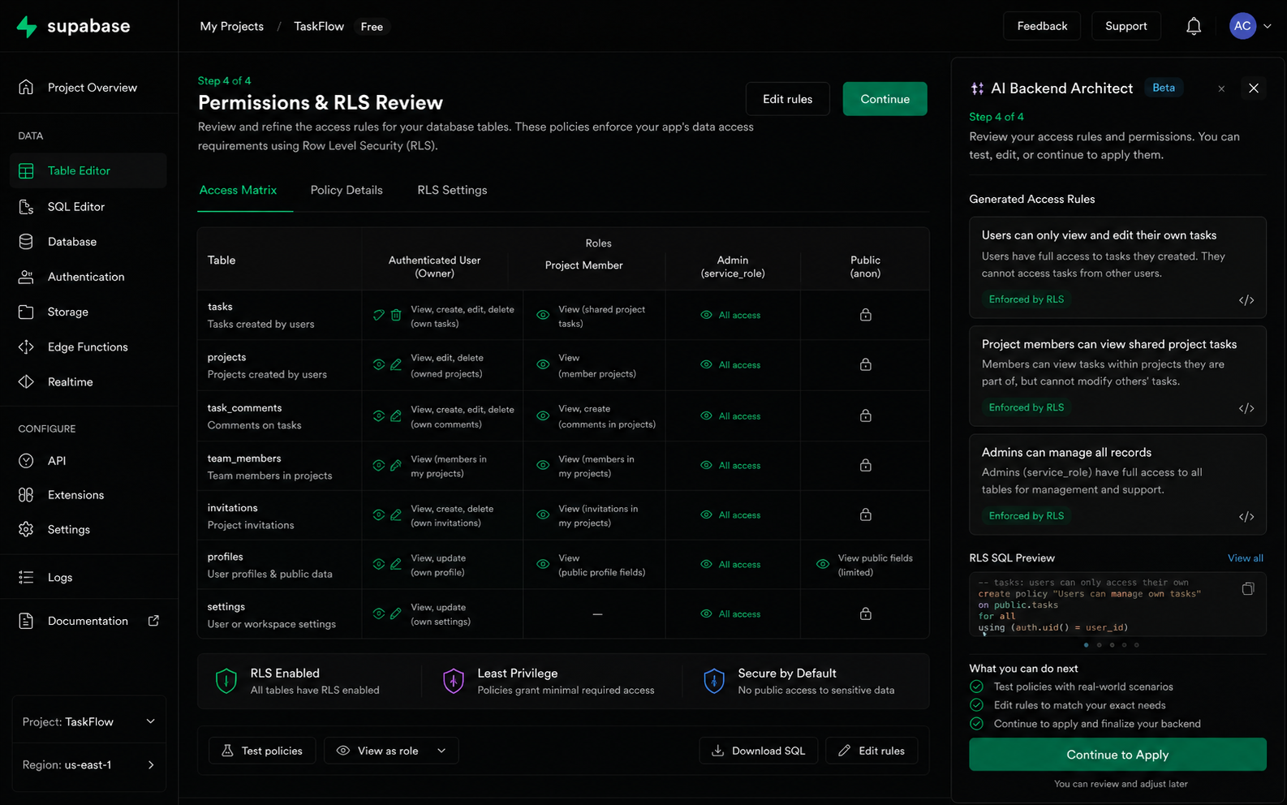The width and height of the screenshot is (1287, 805).
Task: Click the Database sidebar icon
Action: (x=26, y=241)
